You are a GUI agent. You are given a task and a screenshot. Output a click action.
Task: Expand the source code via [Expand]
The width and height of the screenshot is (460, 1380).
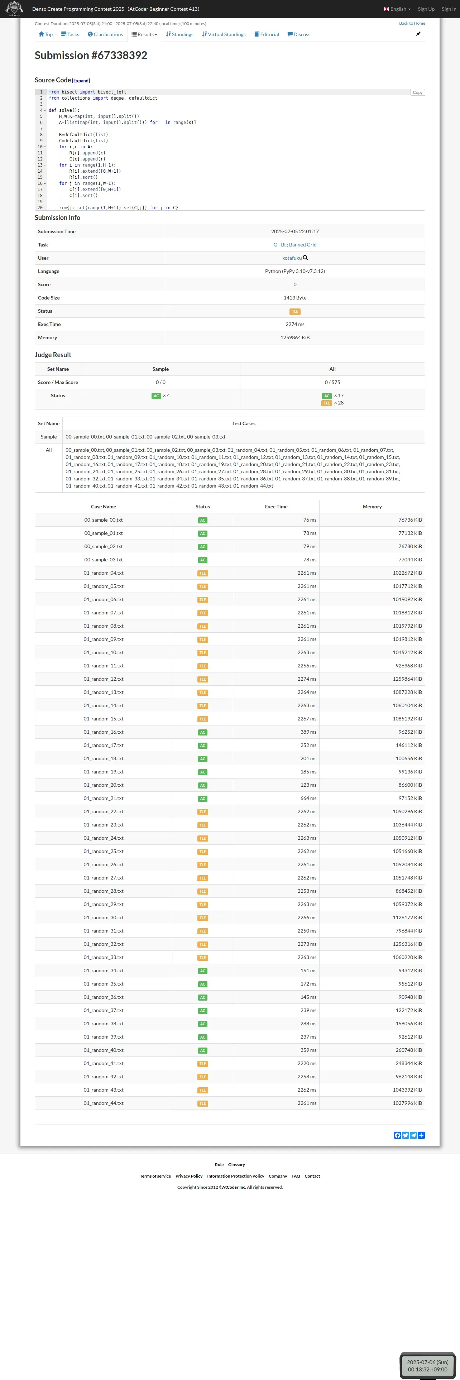tap(81, 81)
